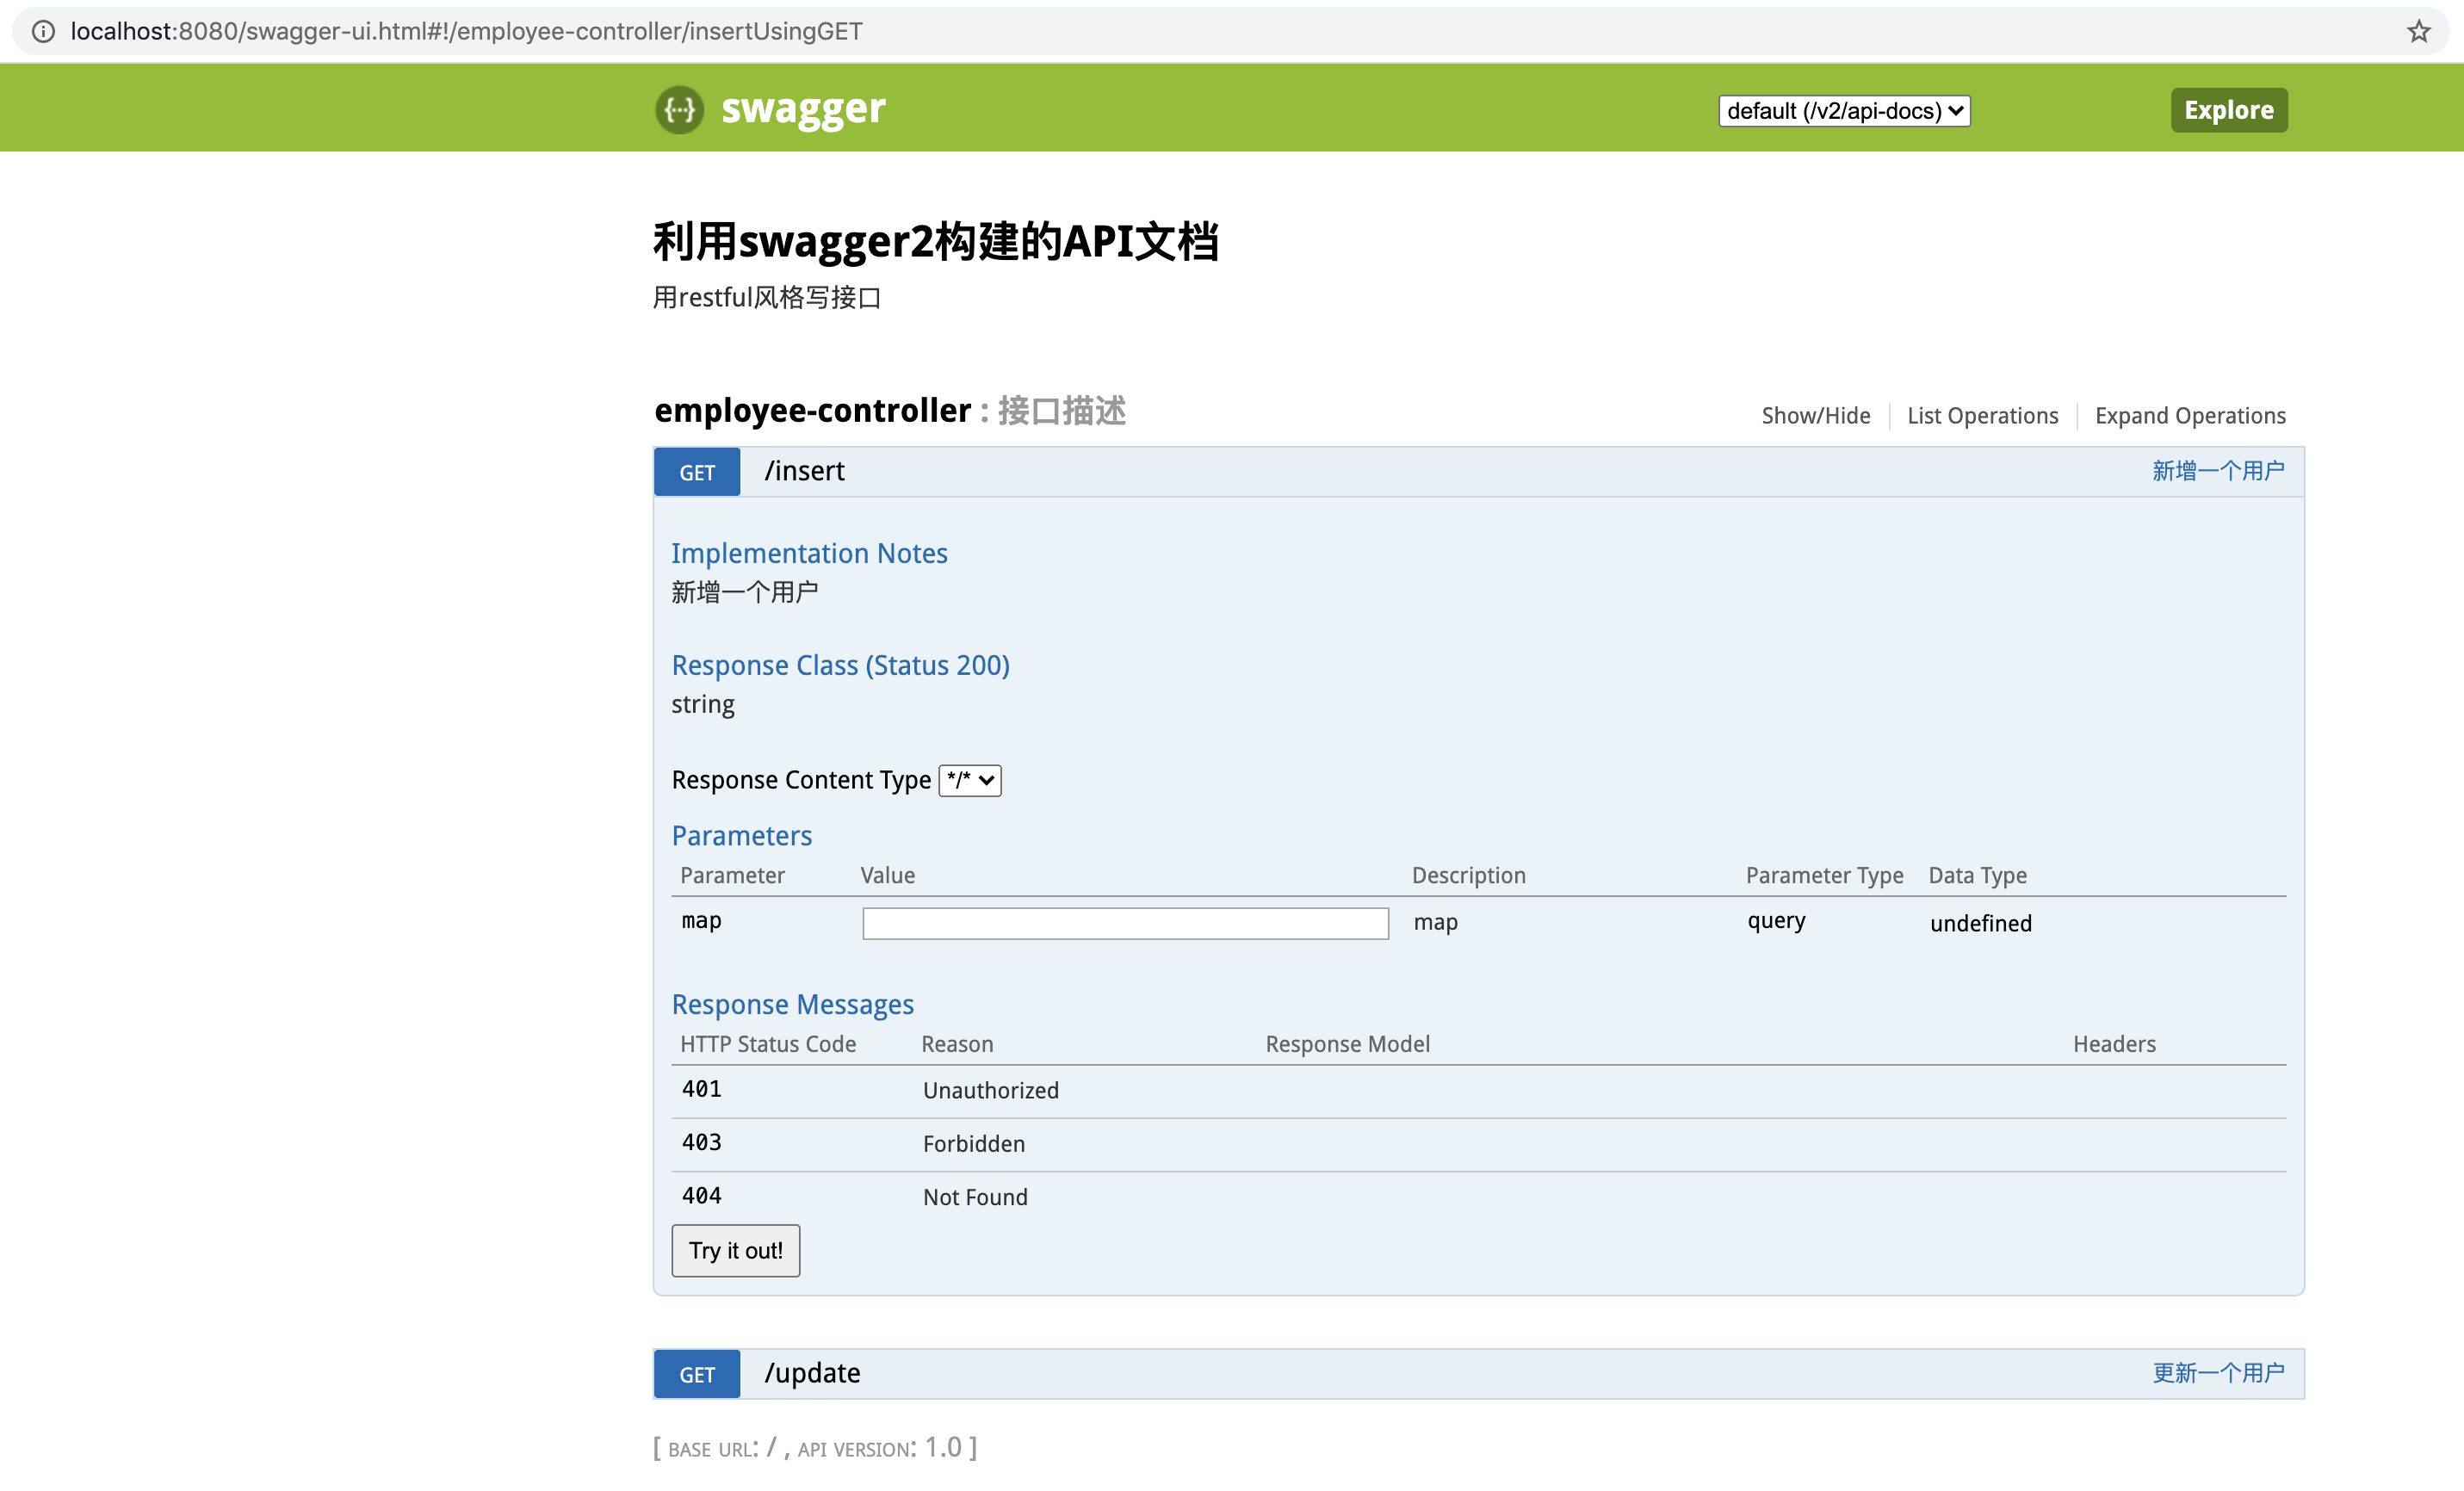Viewport: 2464px width, 1491px height.
Task: Click the Show/Hide link
Action: pyautogui.click(x=1815, y=415)
